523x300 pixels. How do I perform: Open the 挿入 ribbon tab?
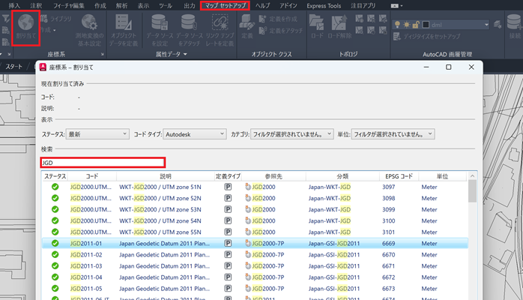pyautogui.click(x=14, y=6)
